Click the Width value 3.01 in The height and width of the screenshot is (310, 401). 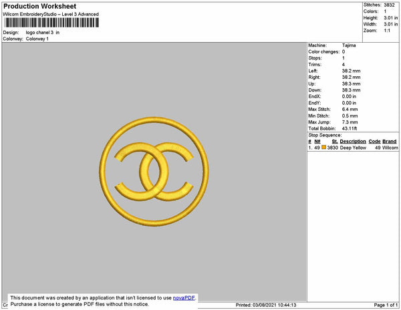(x=390, y=24)
